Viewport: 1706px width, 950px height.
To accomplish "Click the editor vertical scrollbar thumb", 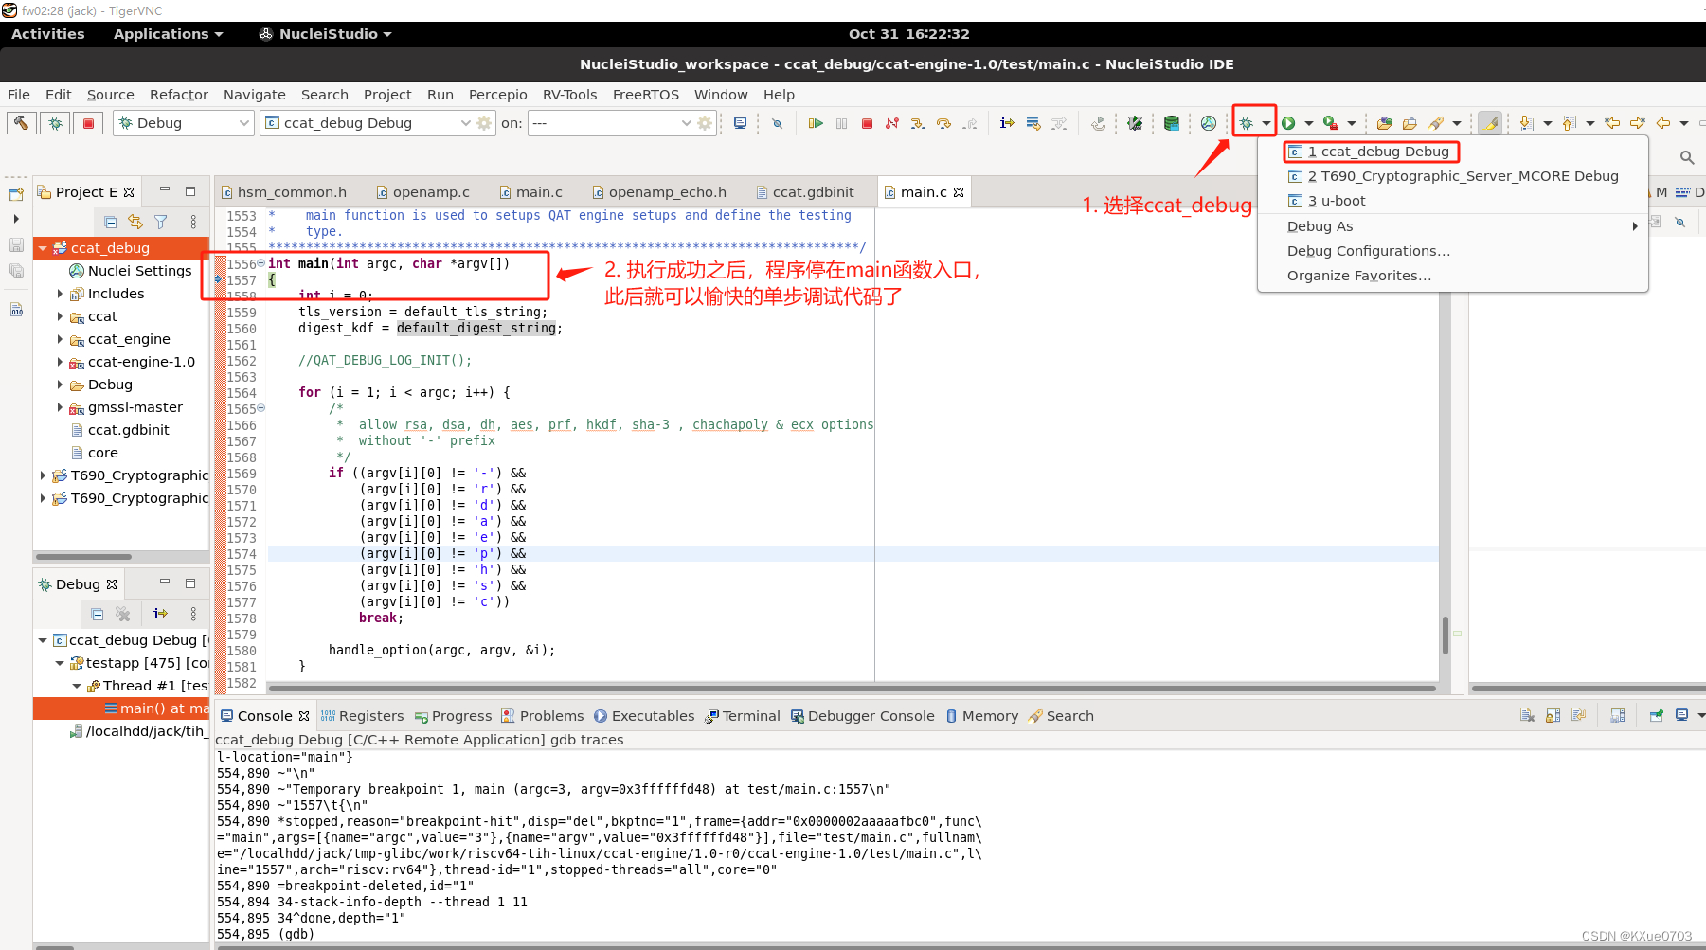I will pos(1446,636).
